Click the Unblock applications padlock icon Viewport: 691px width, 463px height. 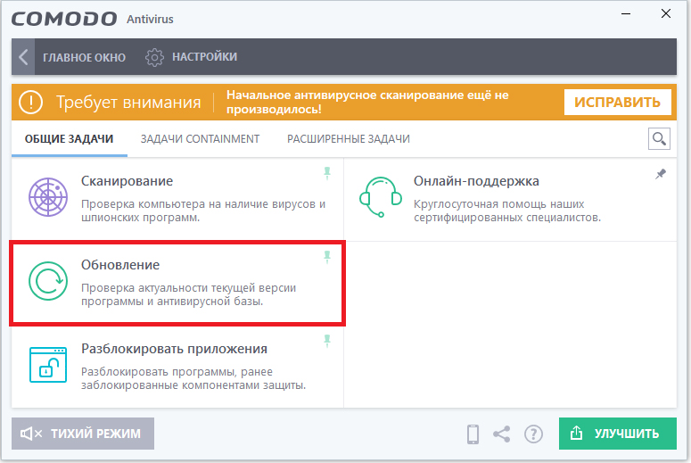[48, 365]
